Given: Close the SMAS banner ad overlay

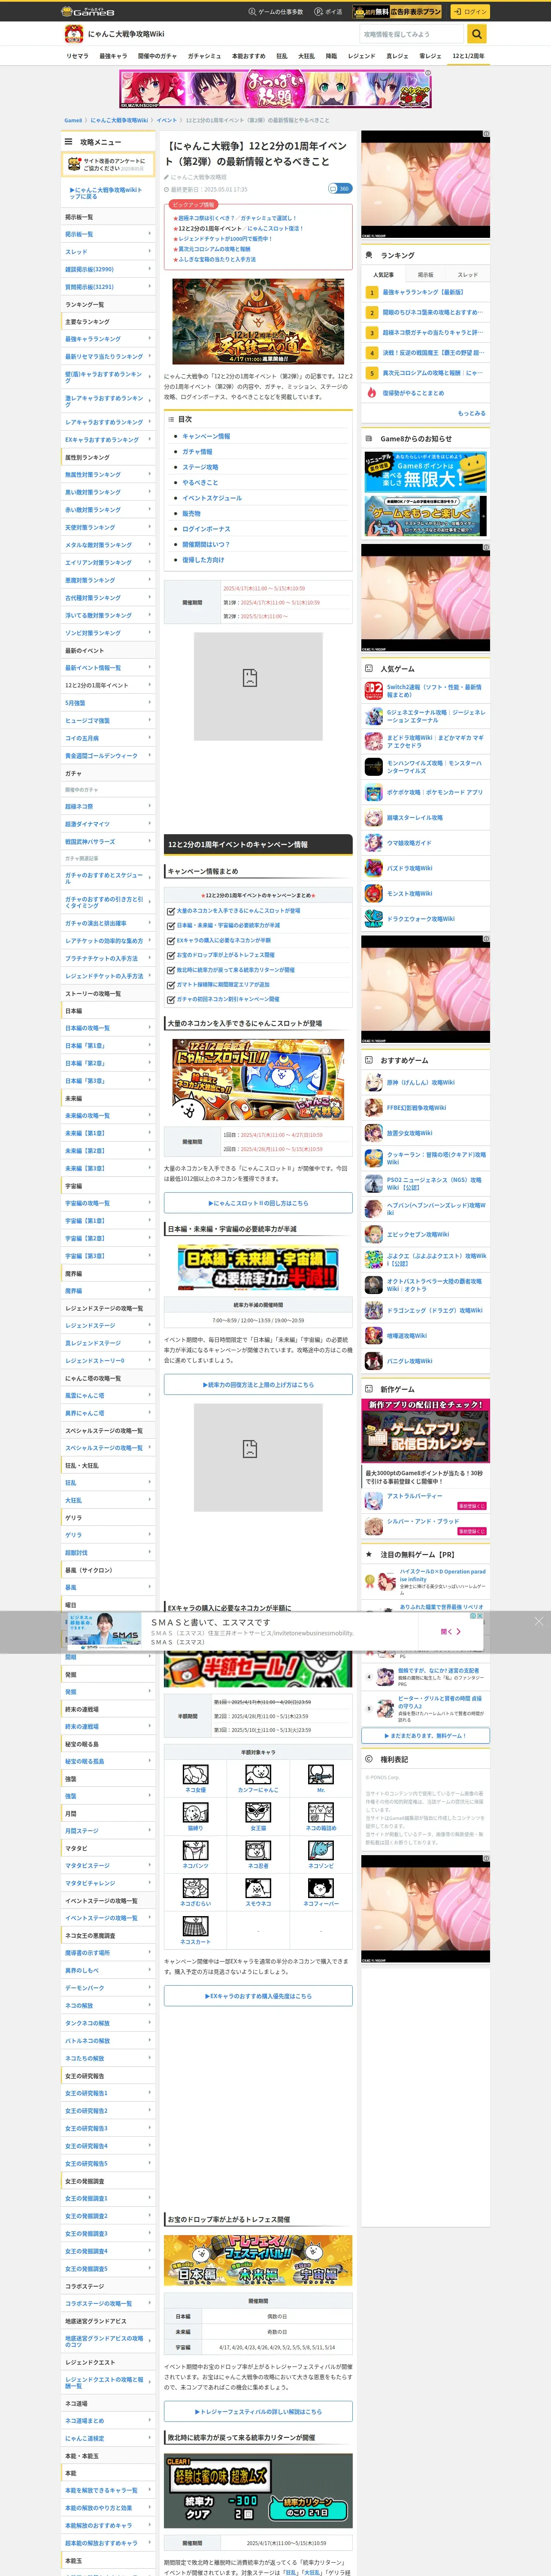Looking at the screenshot, I should tap(538, 1621).
